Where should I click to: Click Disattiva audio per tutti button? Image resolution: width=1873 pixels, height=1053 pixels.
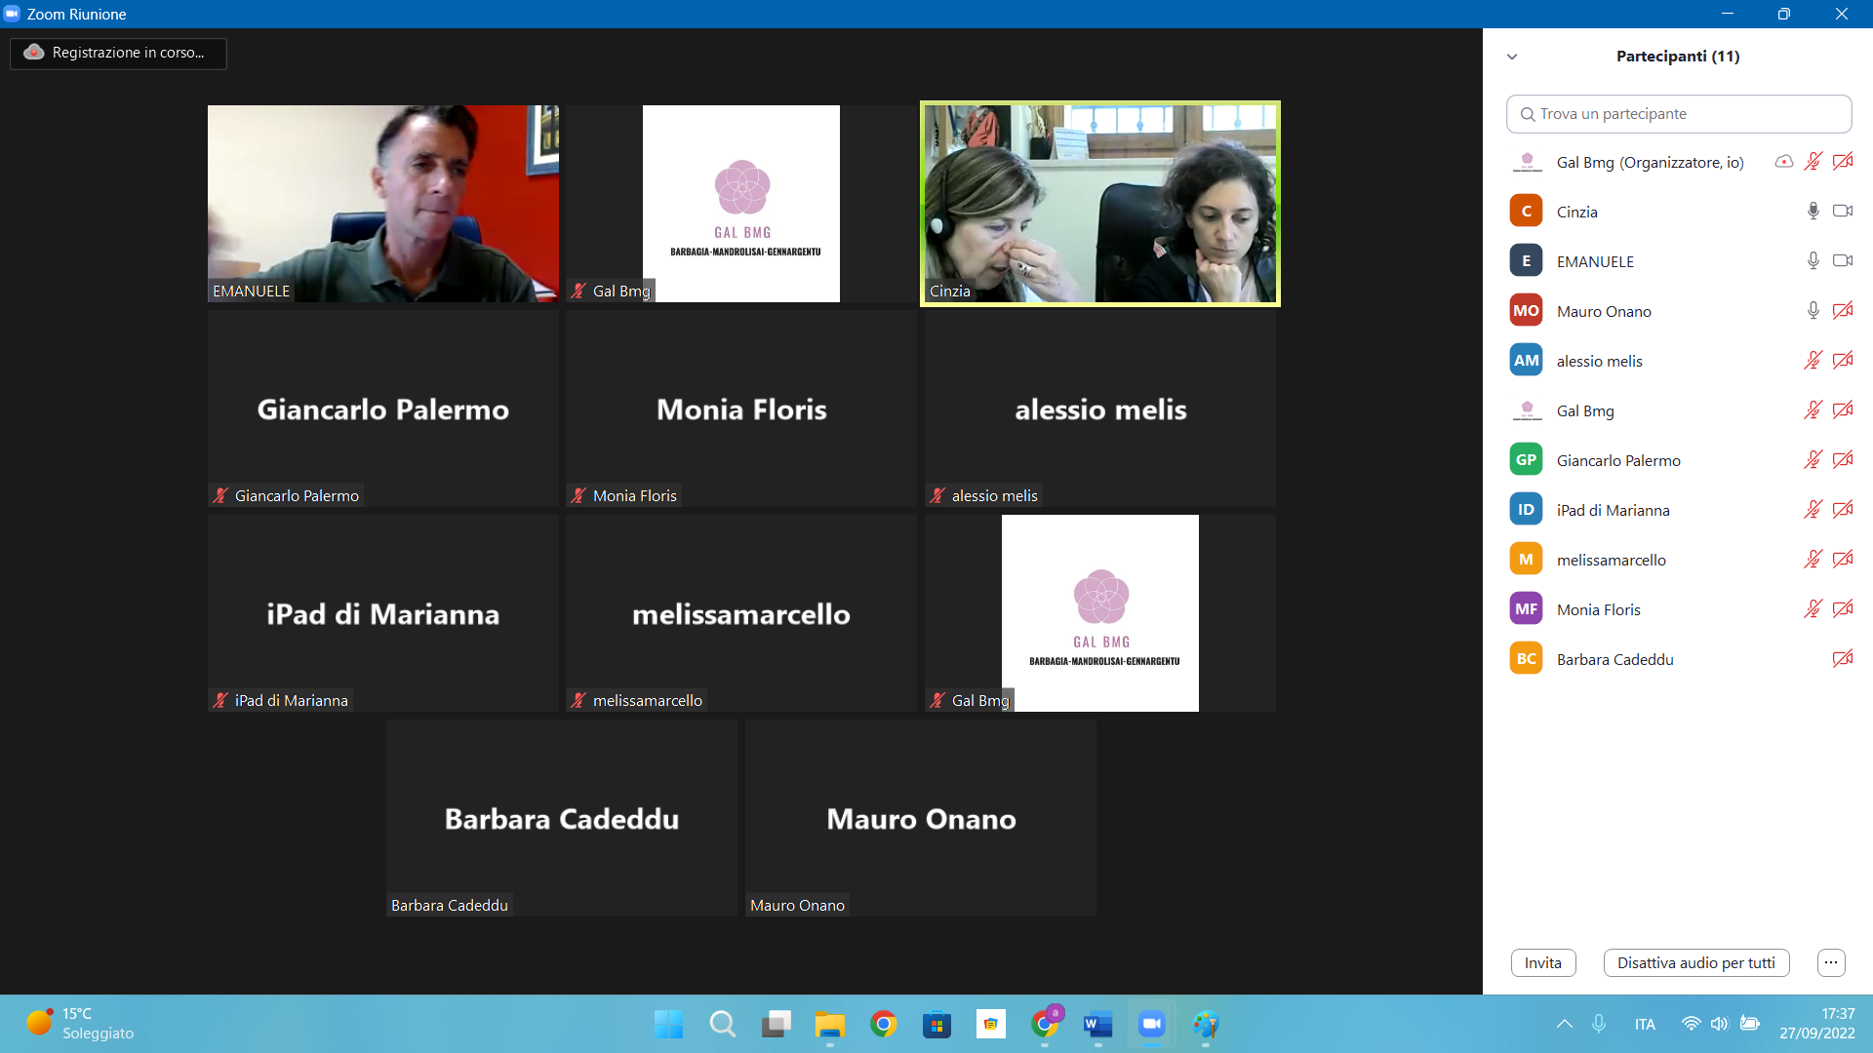click(x=1695, y=962)
